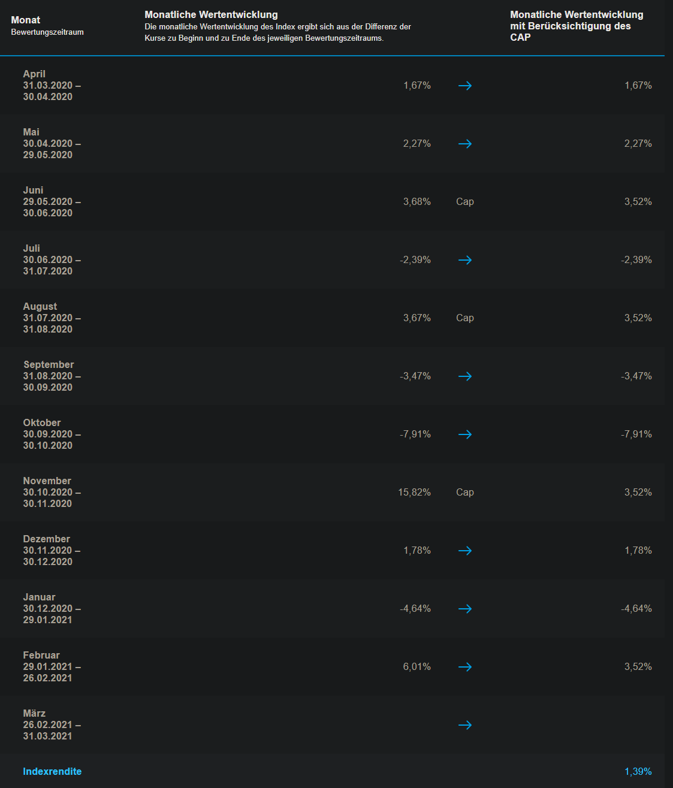Click the CAP-adjusted performance column header
This screenshot has height=788, width=673.
577,26
